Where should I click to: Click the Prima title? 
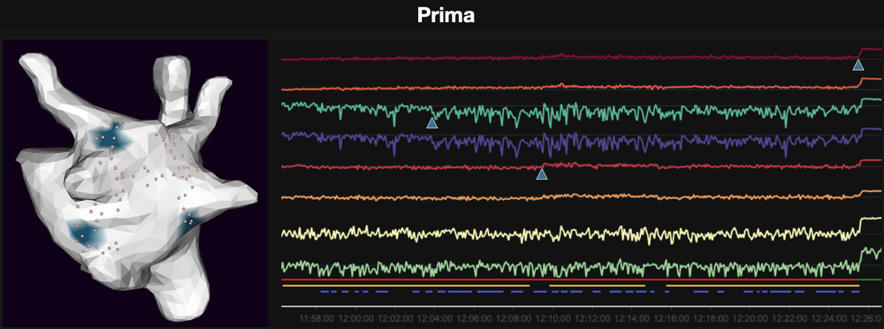tap(446, 15)
